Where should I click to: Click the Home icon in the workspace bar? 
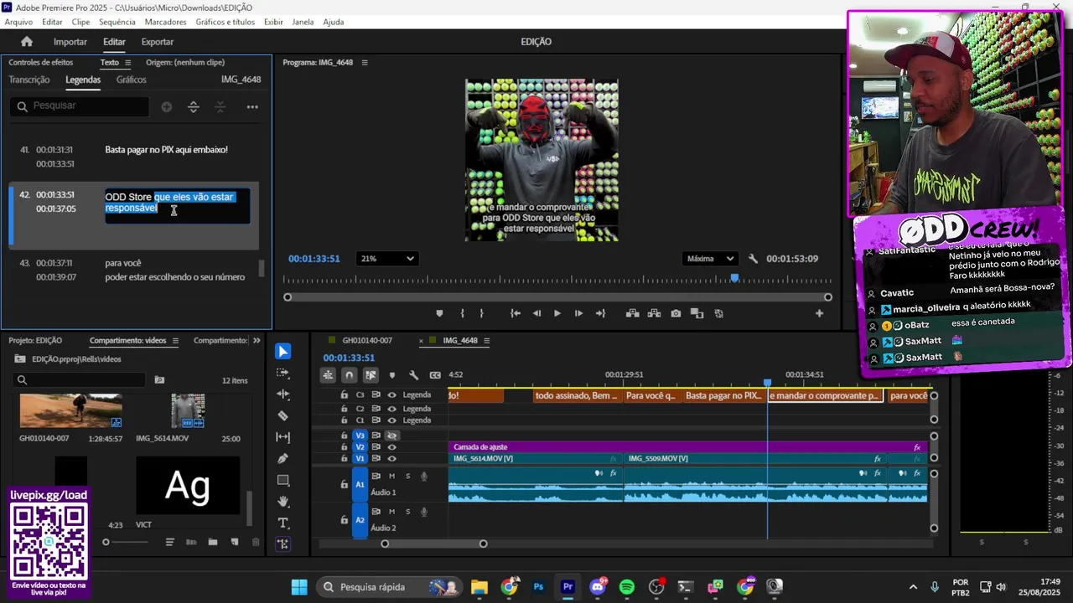click(27, 42)
